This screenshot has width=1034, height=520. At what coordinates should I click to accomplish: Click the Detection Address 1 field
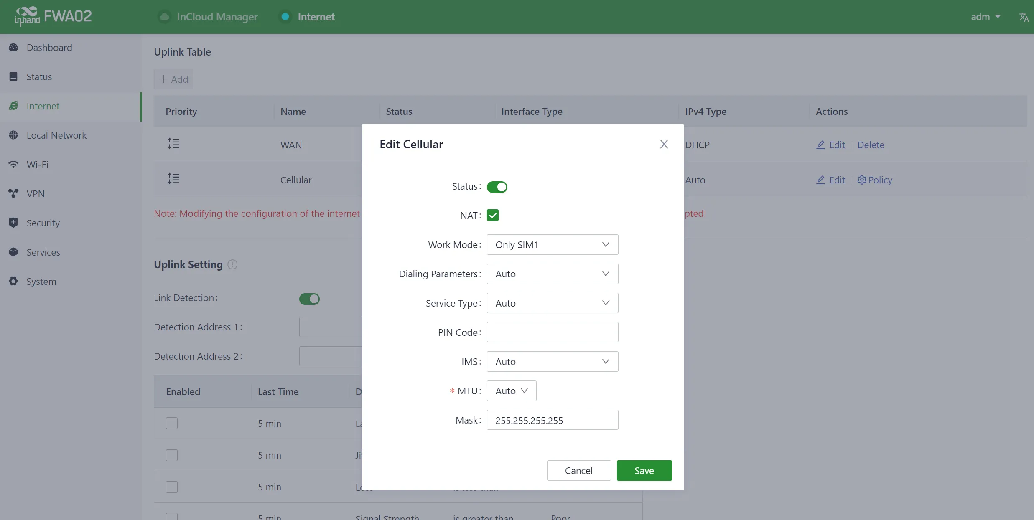pos(331,327)
